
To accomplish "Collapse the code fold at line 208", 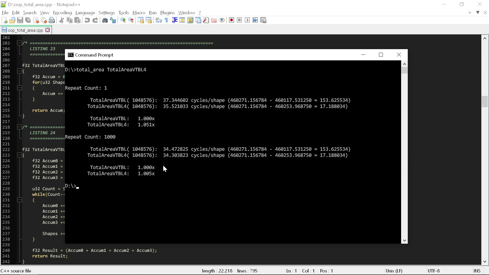I will pos(19,71).
